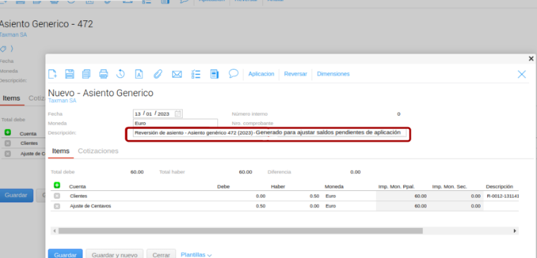
Task: Click the printer icon
Action: point(103,74)
